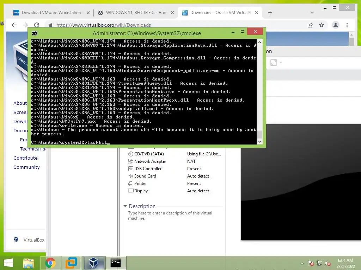Open volume tray icon
361x270 pixels.
tap(328, 263)
